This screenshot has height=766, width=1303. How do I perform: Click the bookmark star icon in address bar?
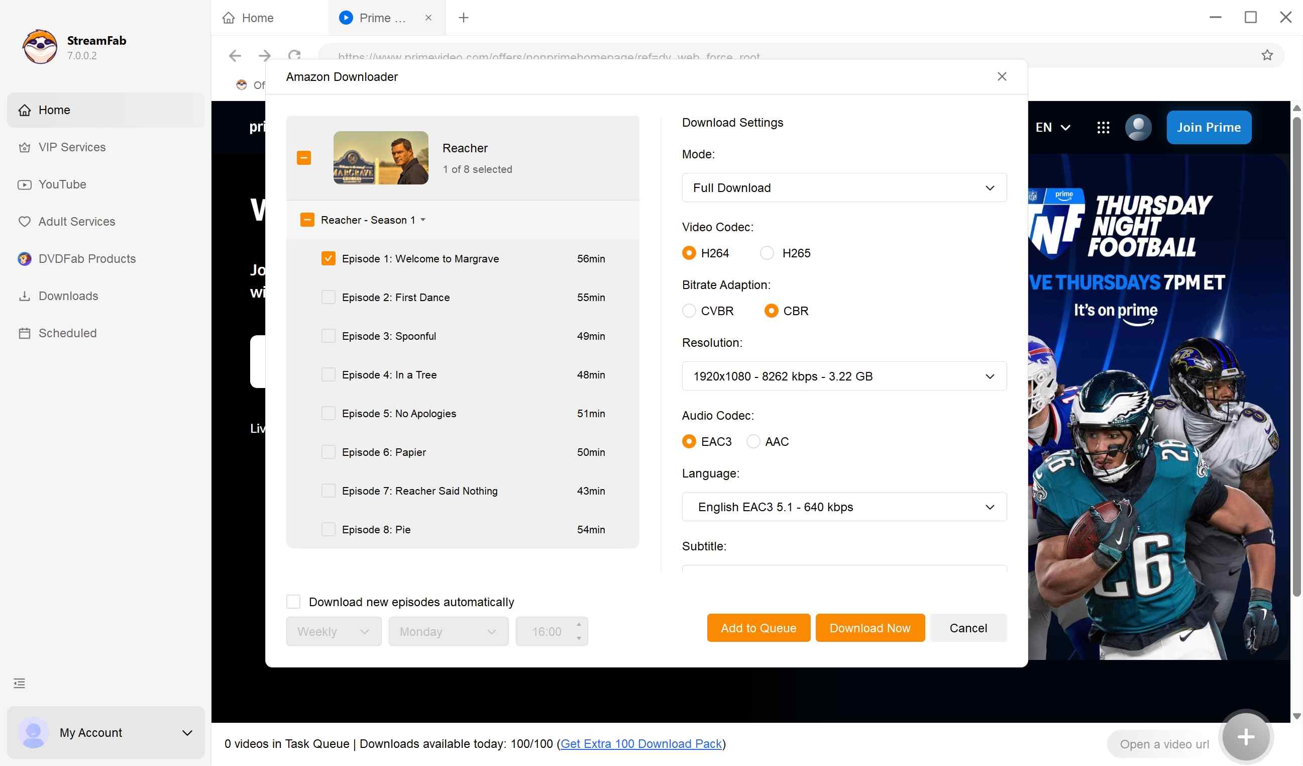(1267, 55)
